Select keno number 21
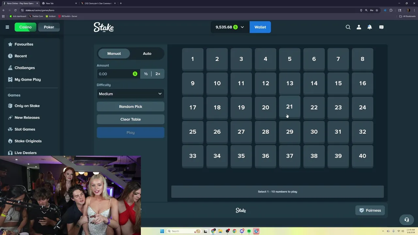418x235 pixels. (290, 107)
